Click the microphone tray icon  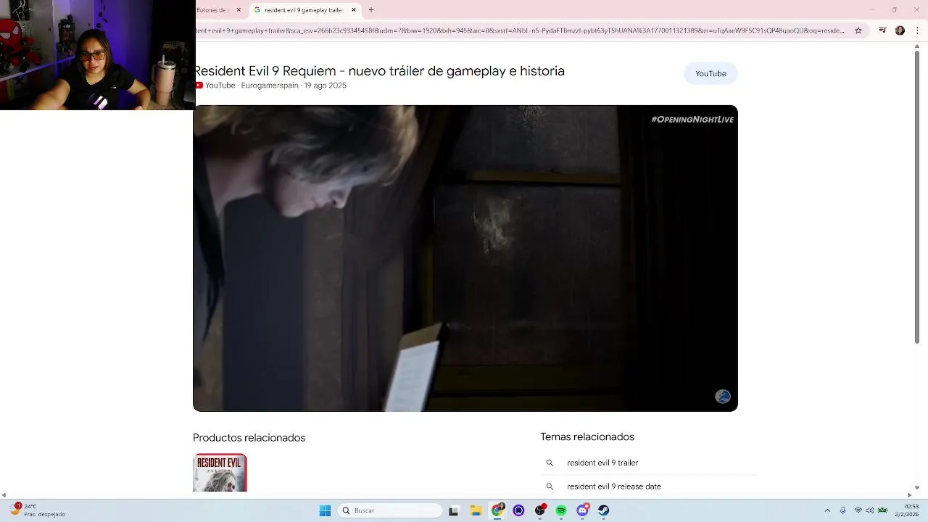pos(842,510)
